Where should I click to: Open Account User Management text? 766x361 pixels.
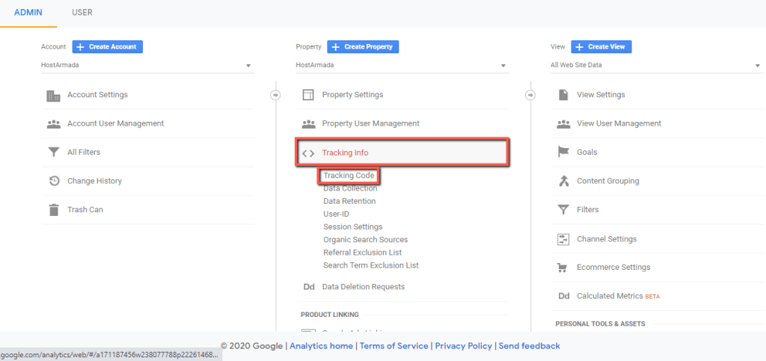click(x=116, y=123)
